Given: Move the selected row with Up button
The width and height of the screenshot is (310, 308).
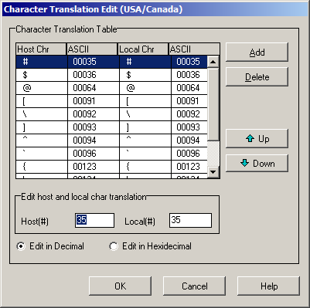Looking at the screenshot, I should click(257, 139).
